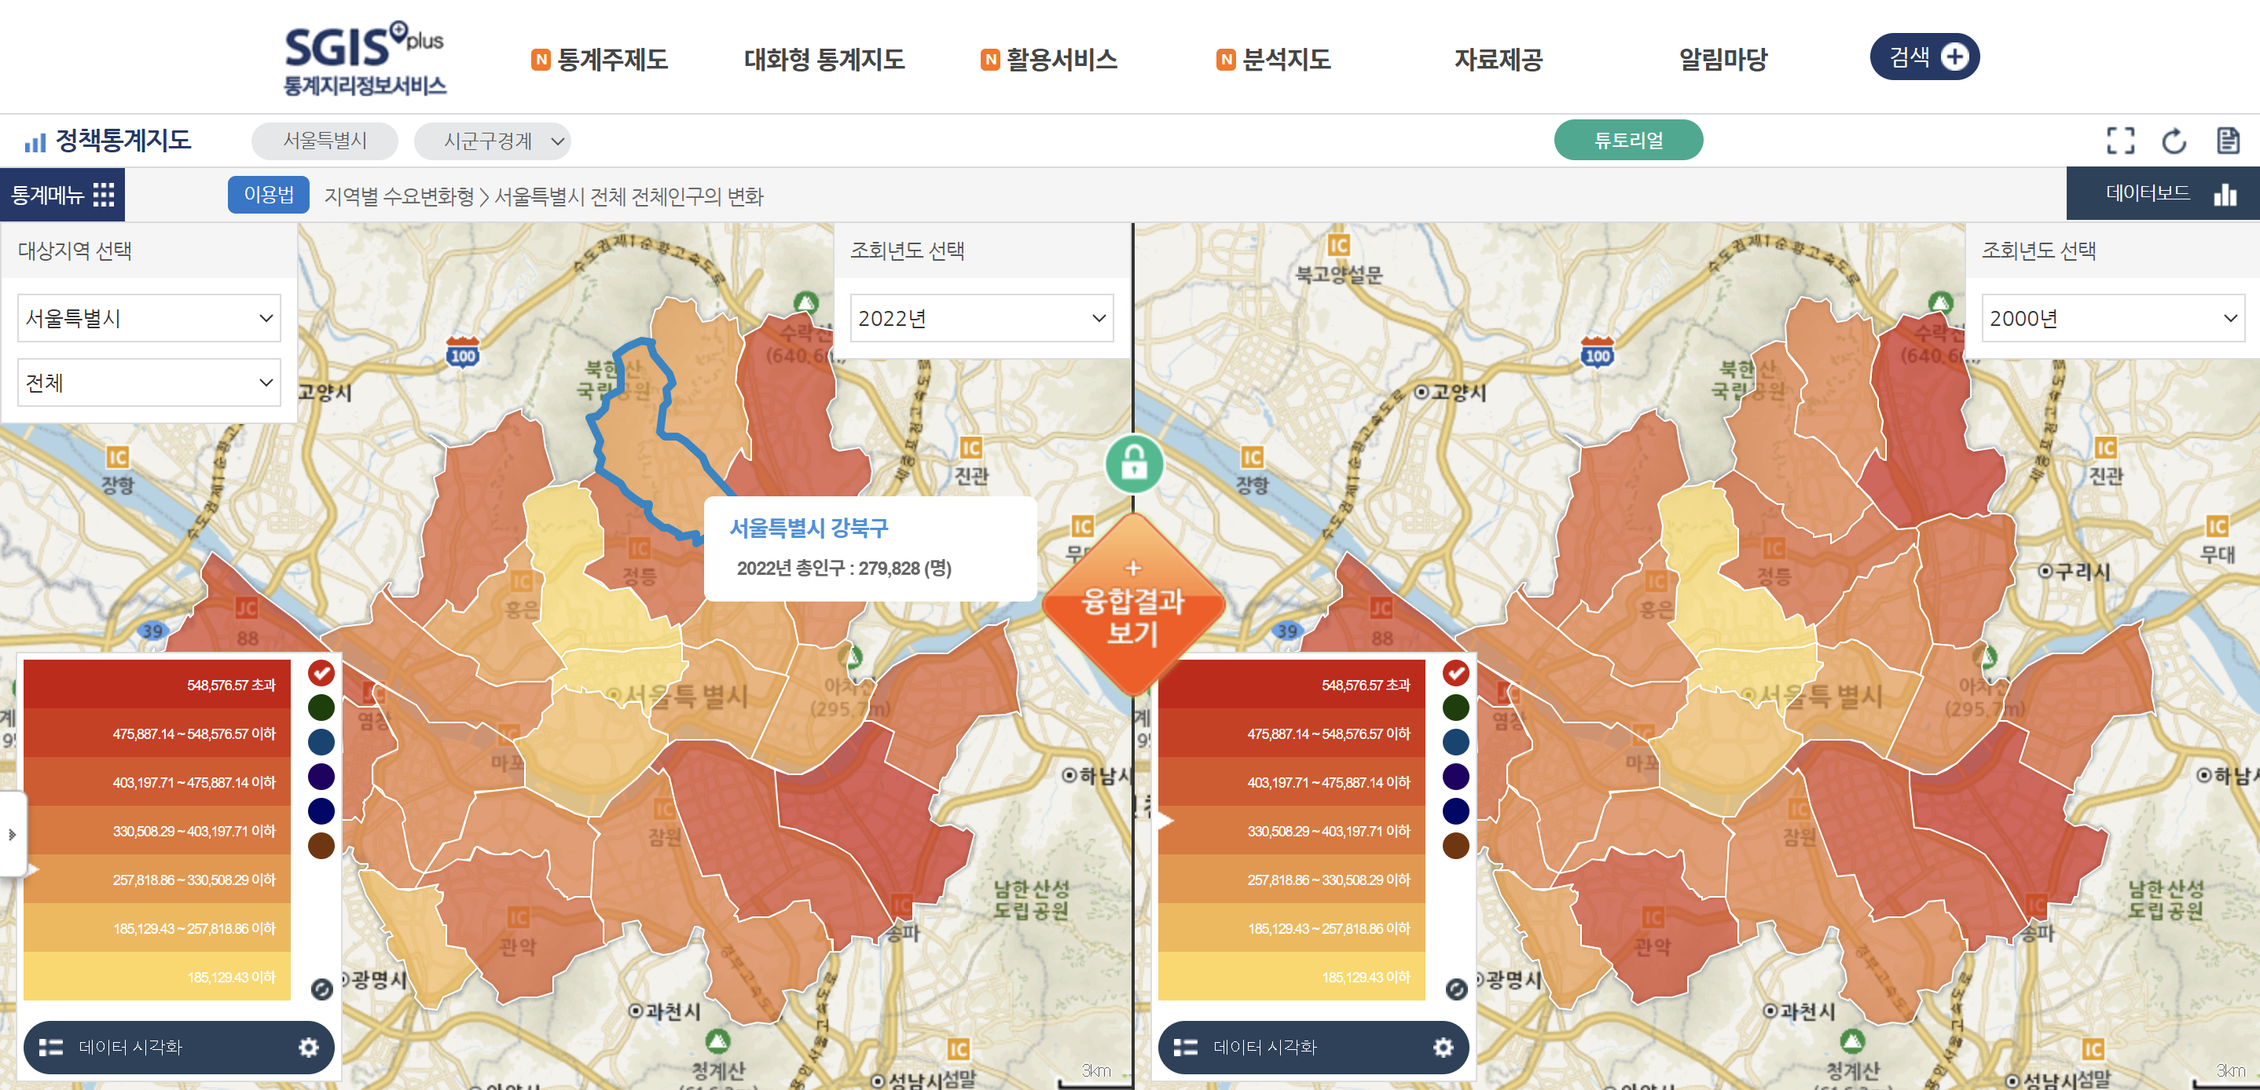Click the refresh/reset map icon
Viewport: 2260px width, 1090px height.
coord(2173,141)
